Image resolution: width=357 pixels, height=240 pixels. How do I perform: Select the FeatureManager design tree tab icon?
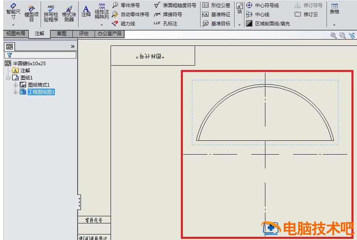coord(9,47)
